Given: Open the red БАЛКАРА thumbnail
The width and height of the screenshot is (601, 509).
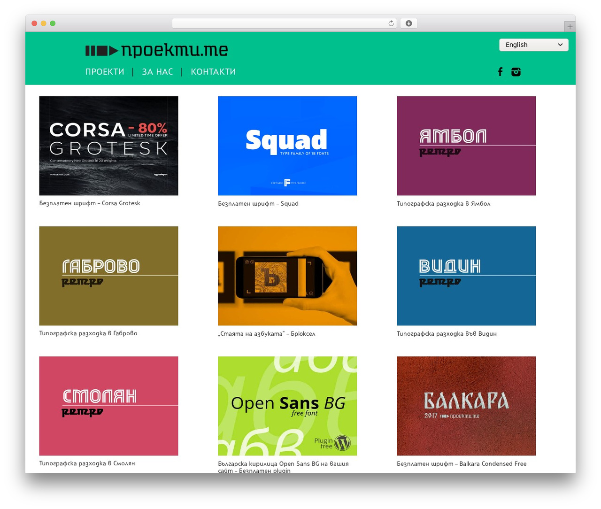Looking at the screenshot, I should [x=466, y=406].
